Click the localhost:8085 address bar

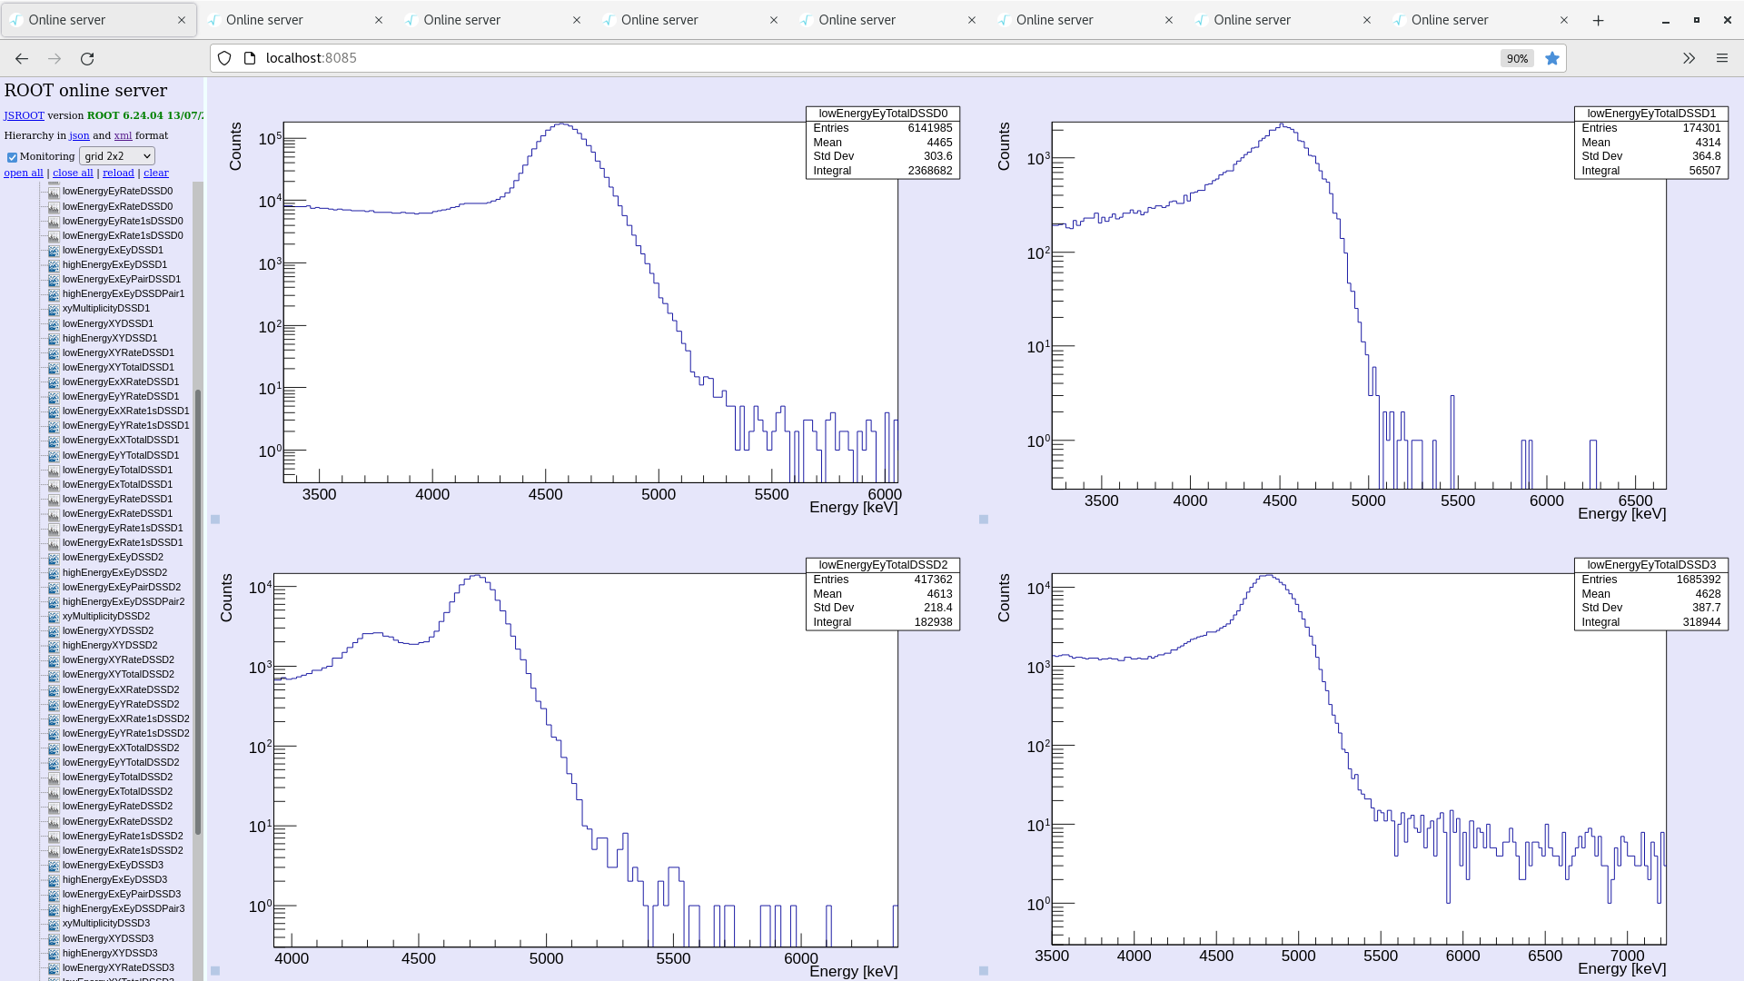coord(311,57)
